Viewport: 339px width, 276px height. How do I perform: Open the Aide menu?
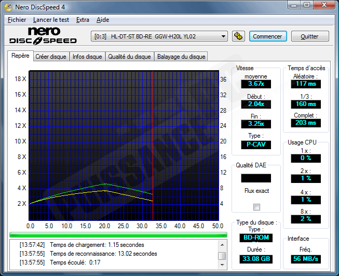103,20
